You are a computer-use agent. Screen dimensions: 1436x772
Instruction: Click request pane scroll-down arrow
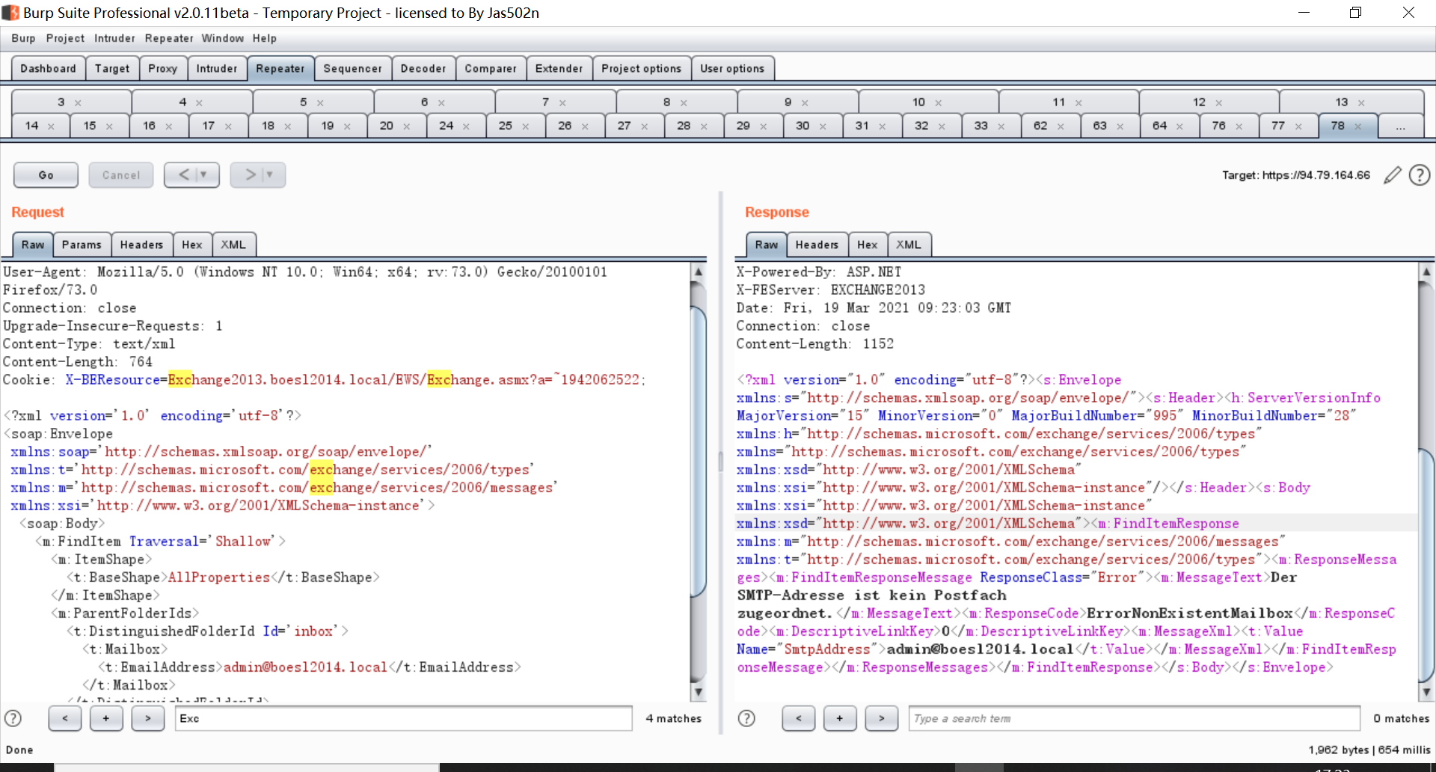pos(699,692)
